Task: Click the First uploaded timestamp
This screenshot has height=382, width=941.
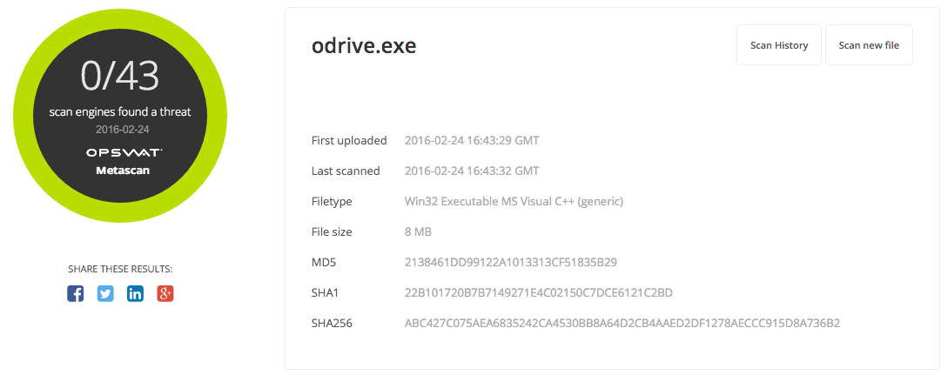Action: (473, 140)
